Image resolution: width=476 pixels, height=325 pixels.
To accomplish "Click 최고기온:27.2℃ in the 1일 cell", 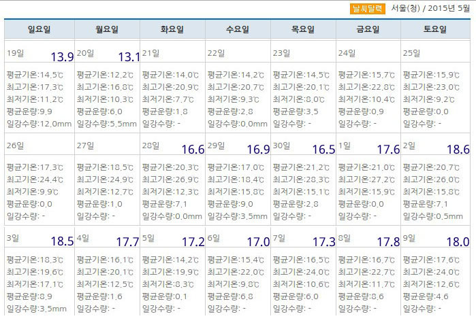I will [367, 179].
